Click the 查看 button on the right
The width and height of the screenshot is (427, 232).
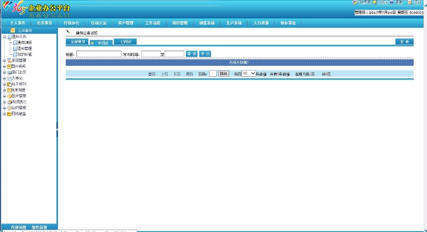[404, 42]
